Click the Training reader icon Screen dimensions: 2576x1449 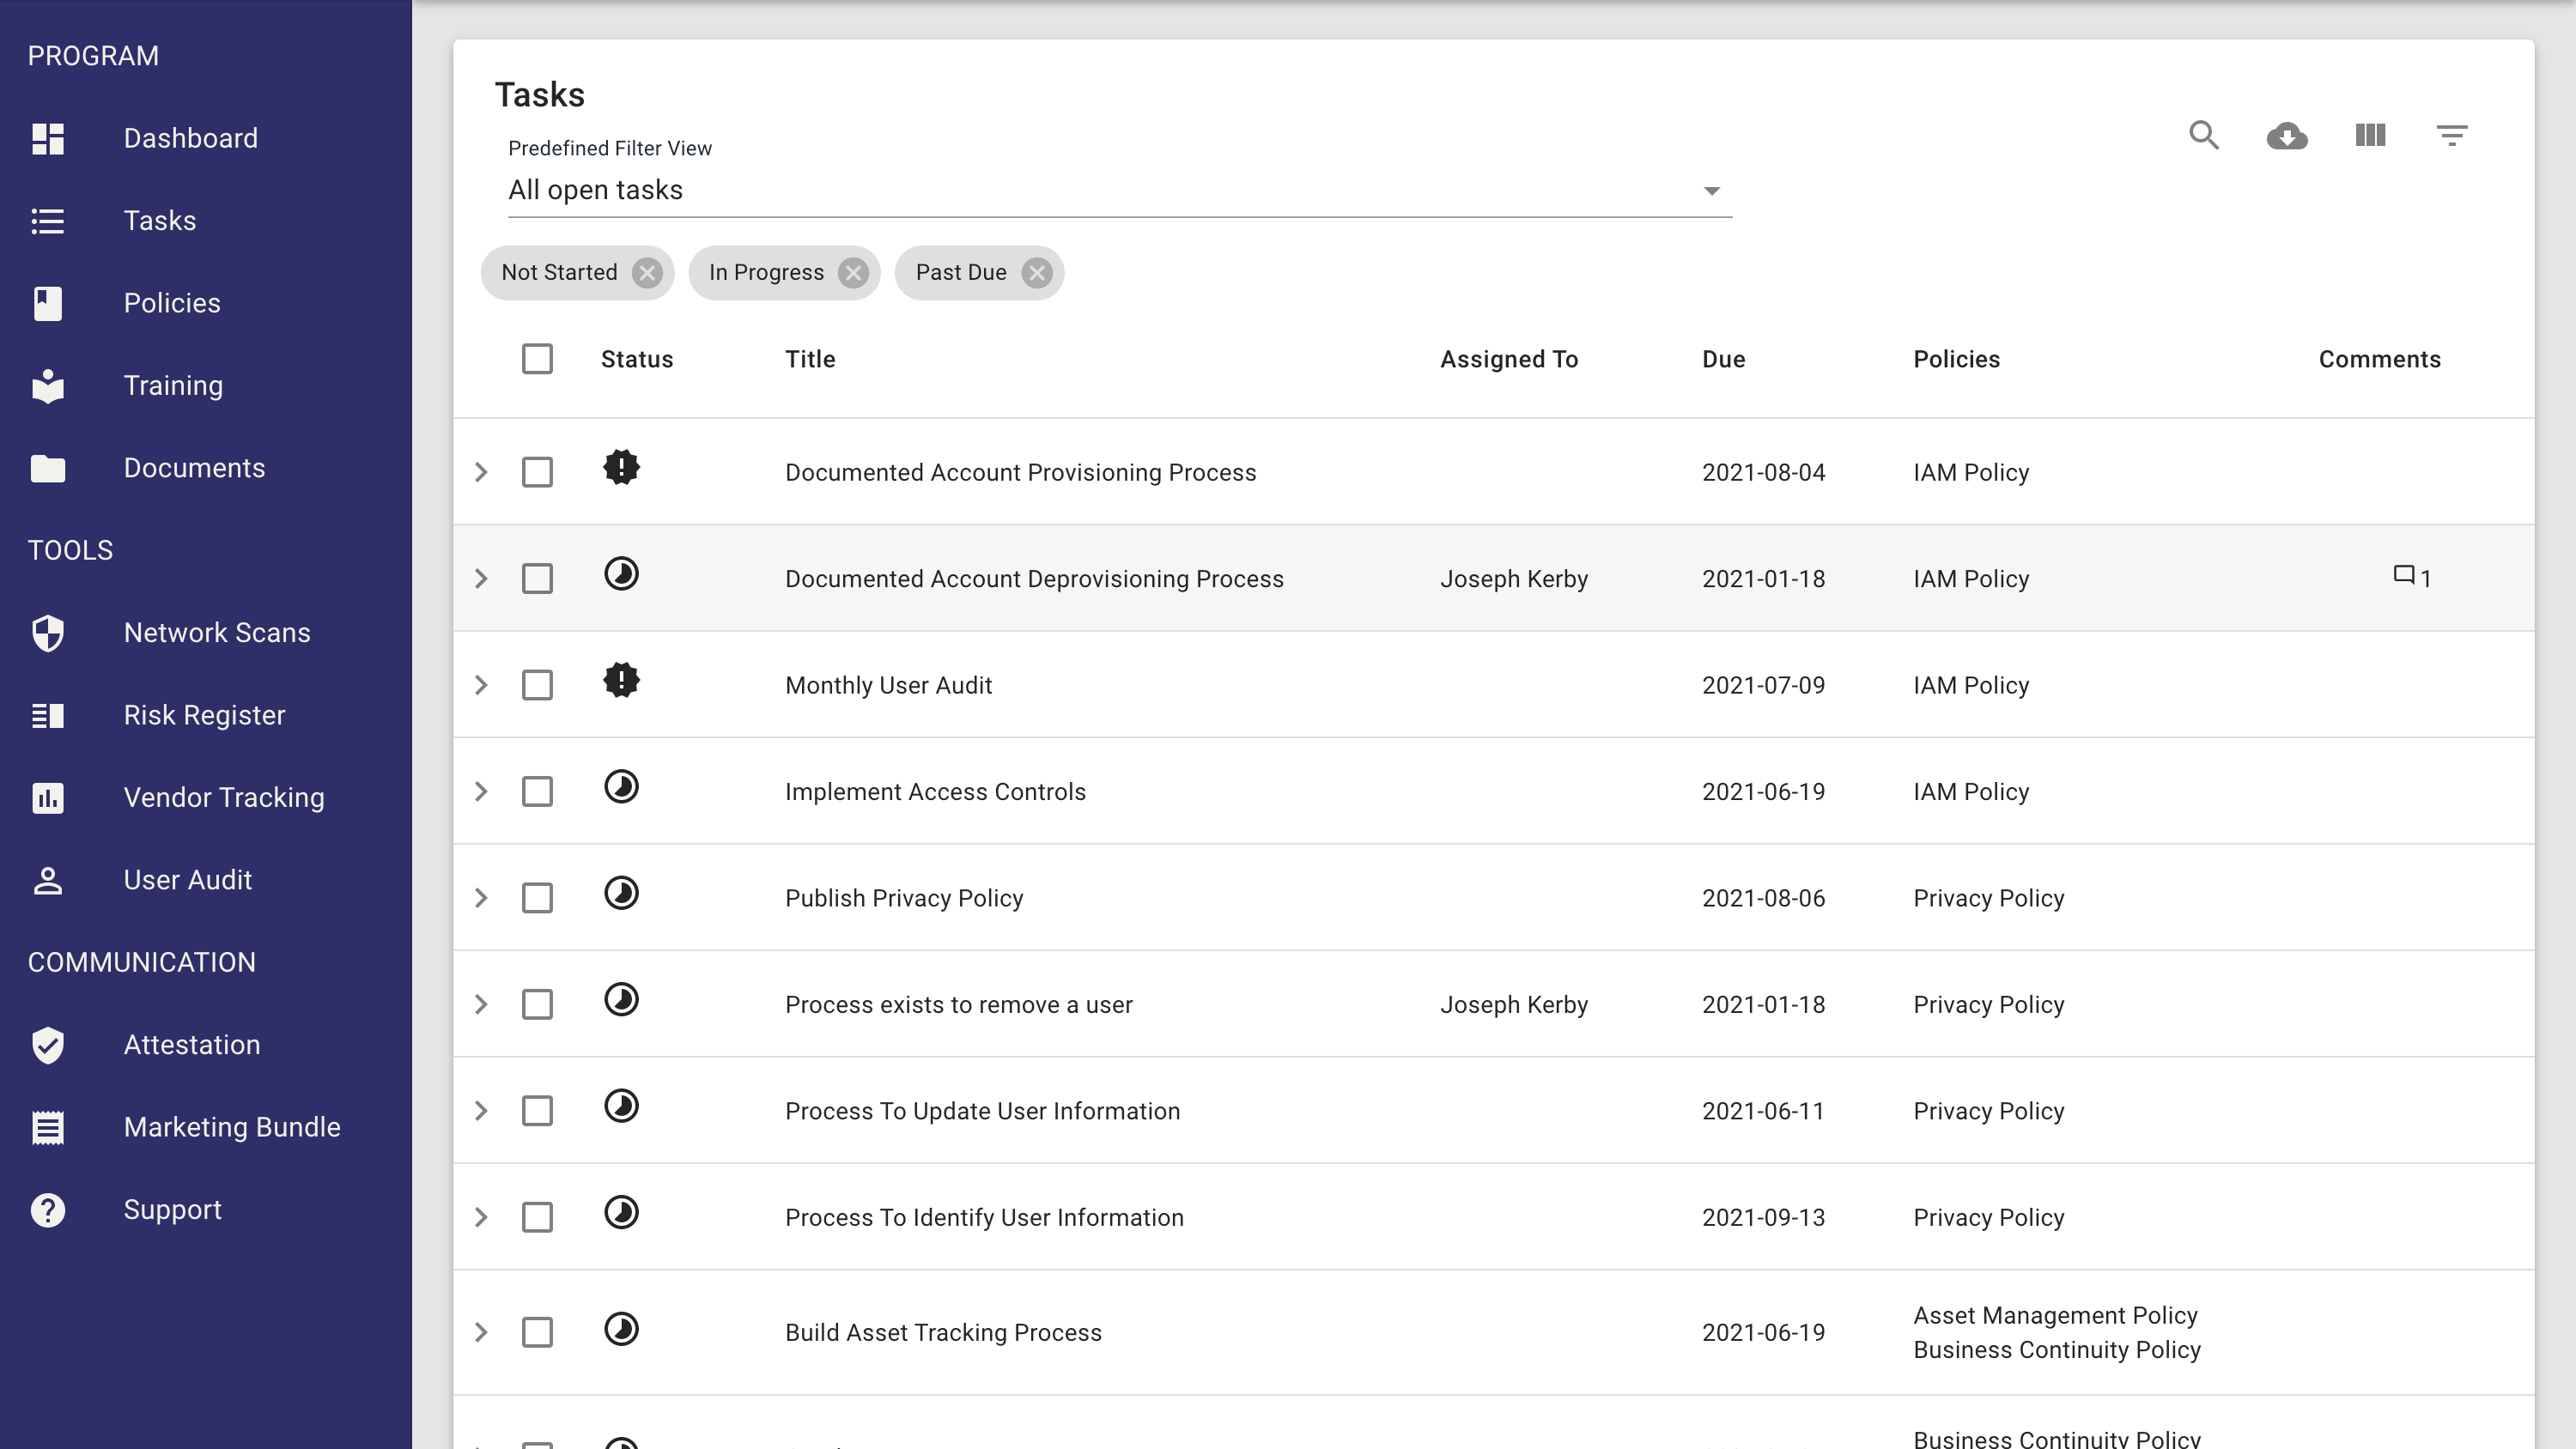[48, 386]
